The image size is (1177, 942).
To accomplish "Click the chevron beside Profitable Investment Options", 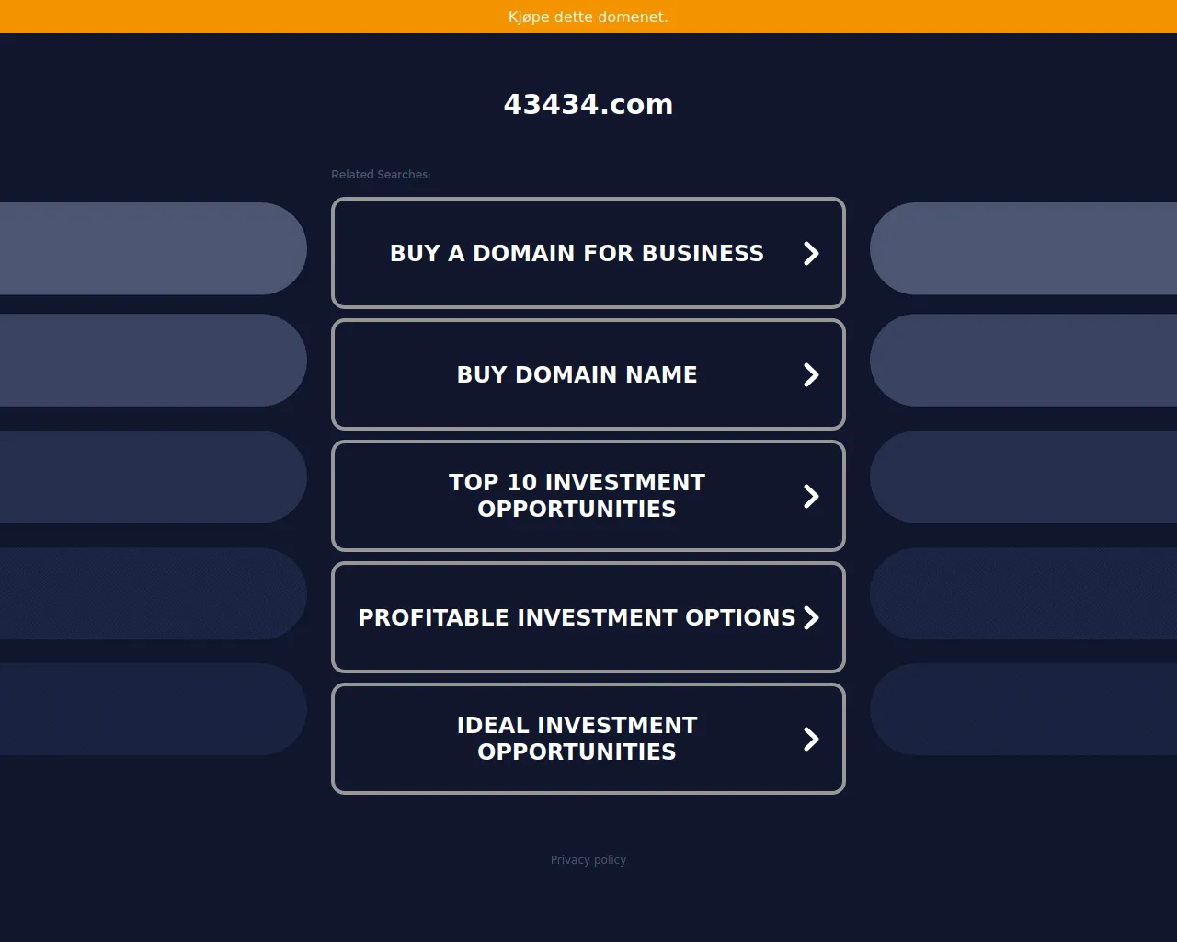I will pyautogui.click(x=811, y=617).
